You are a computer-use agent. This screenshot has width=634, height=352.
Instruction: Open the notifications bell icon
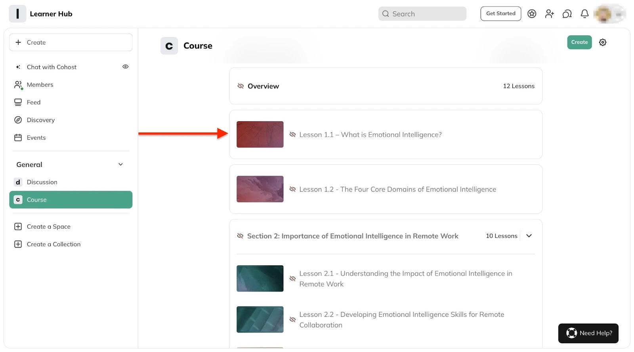[584, 14]
